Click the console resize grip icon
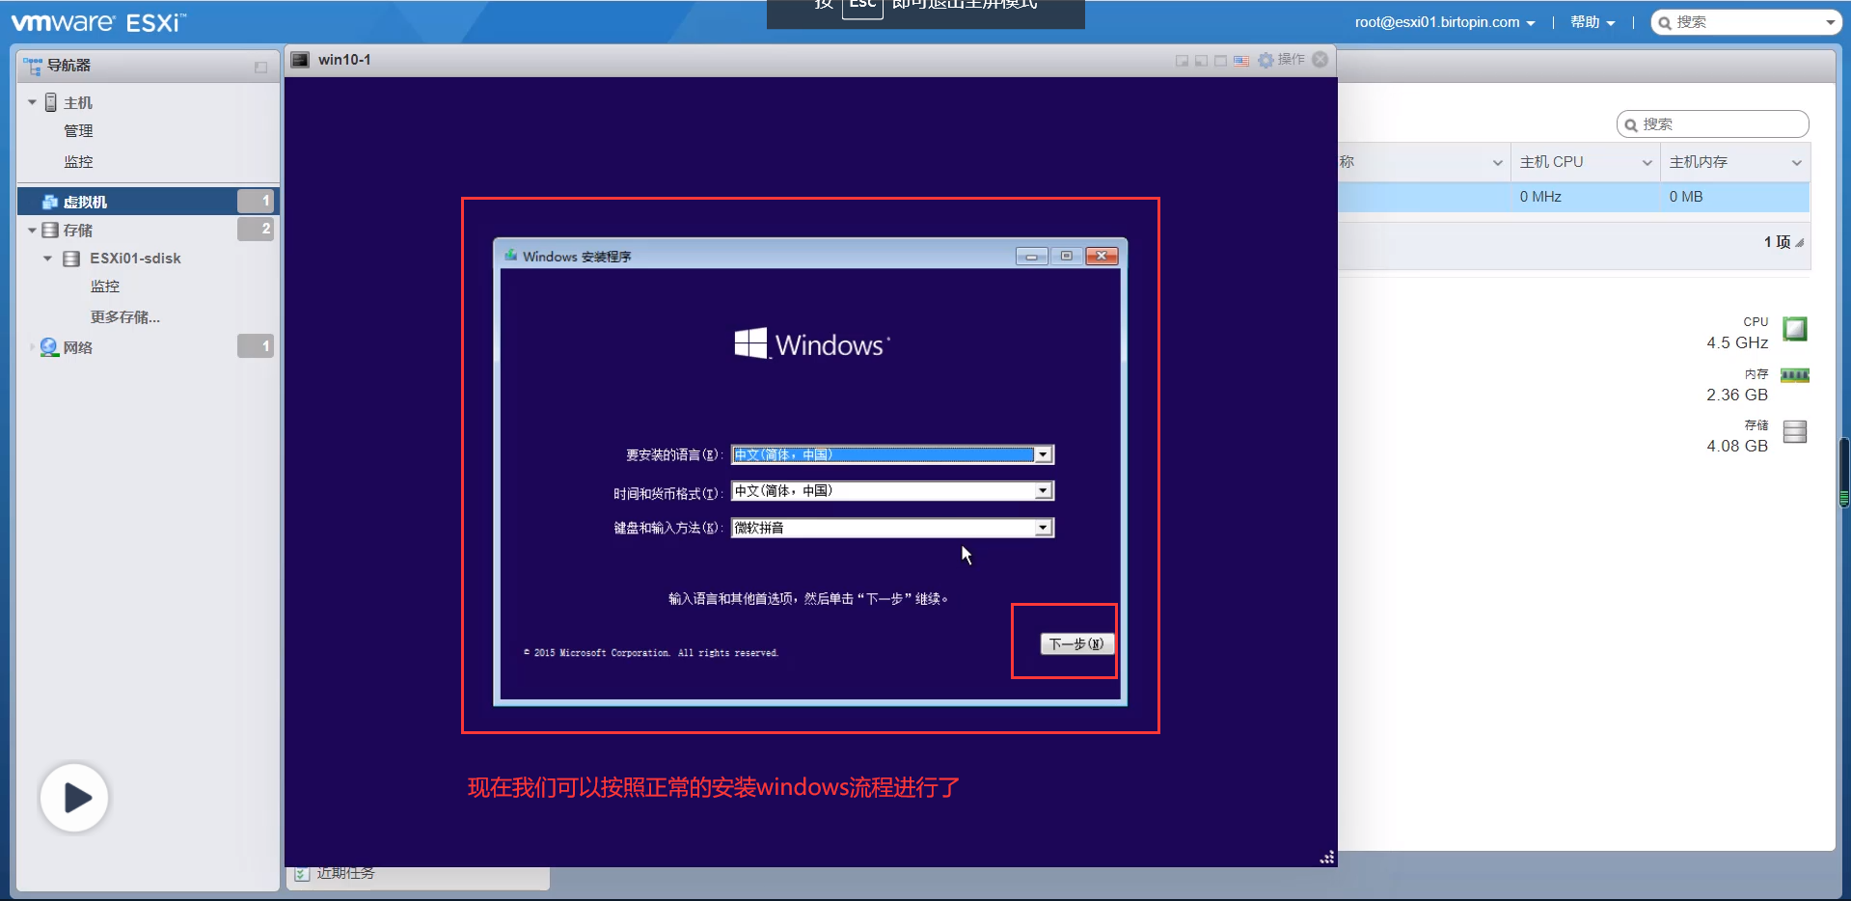The width and height of the screenshot is (1851, 901). click(x=1327, y=857)
